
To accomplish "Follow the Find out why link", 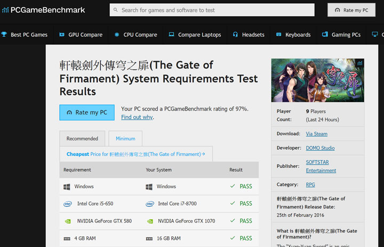I will point(137,117).
